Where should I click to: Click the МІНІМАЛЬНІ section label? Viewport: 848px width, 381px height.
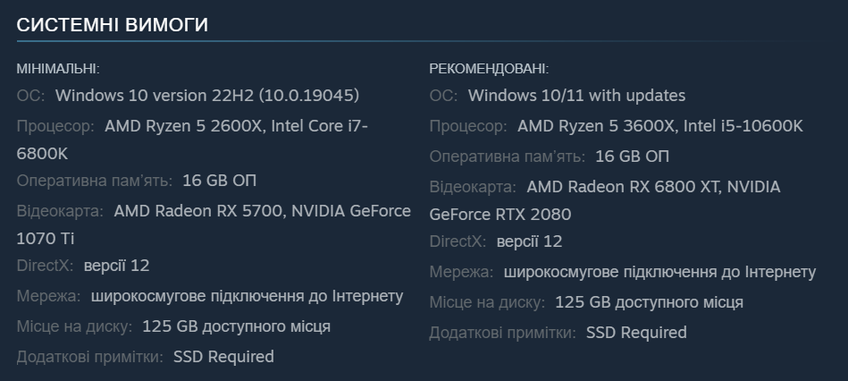[58, 69]
